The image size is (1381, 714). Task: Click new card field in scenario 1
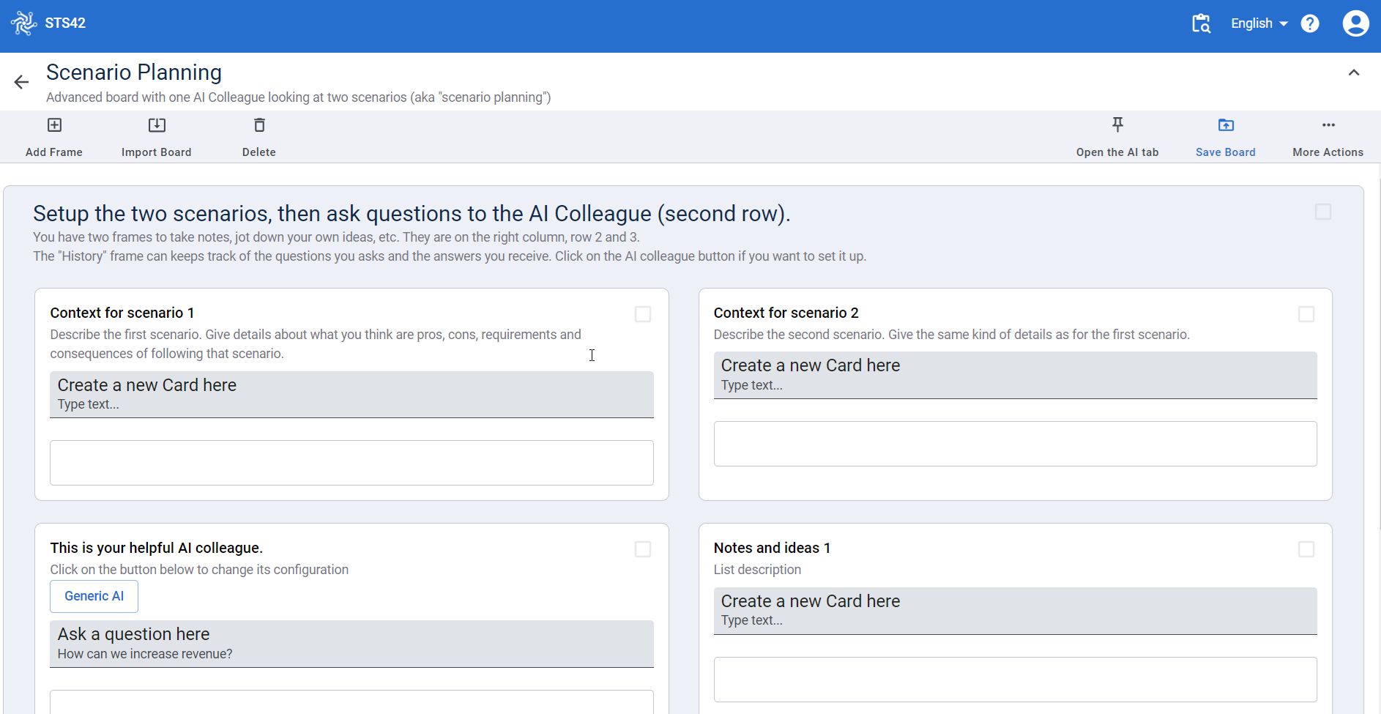[x=351, y=395]
